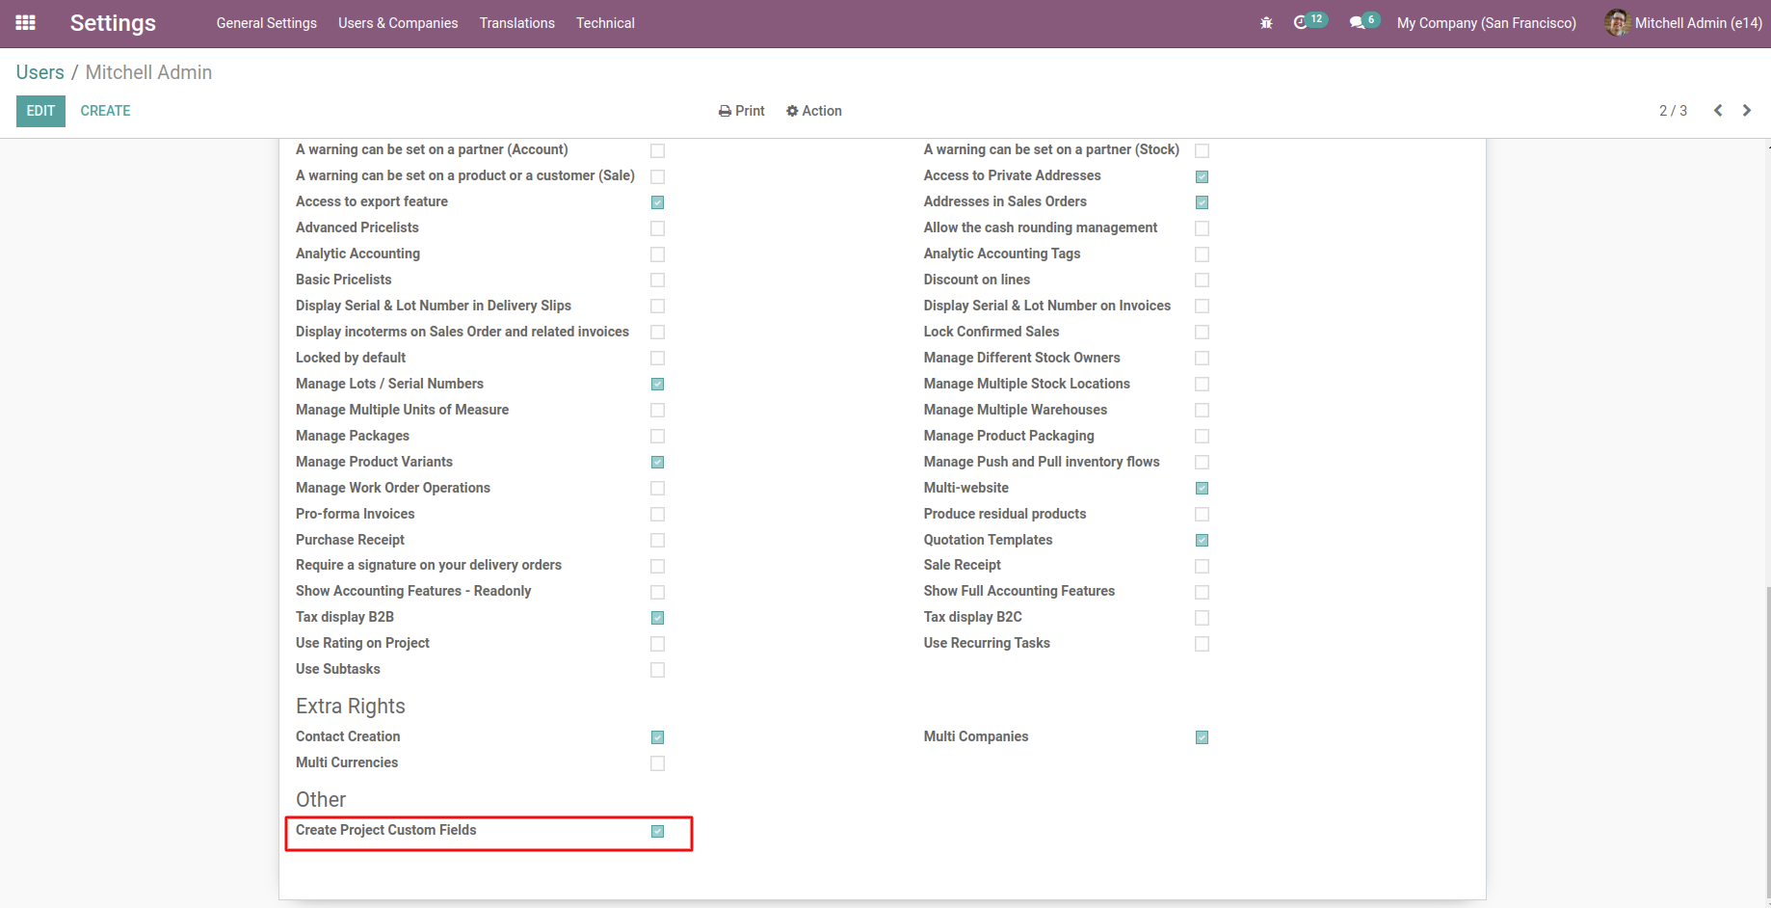The width and height of the screenshot is (1771, 908).
Task: Open Translations menu
Action: (517, 23)
